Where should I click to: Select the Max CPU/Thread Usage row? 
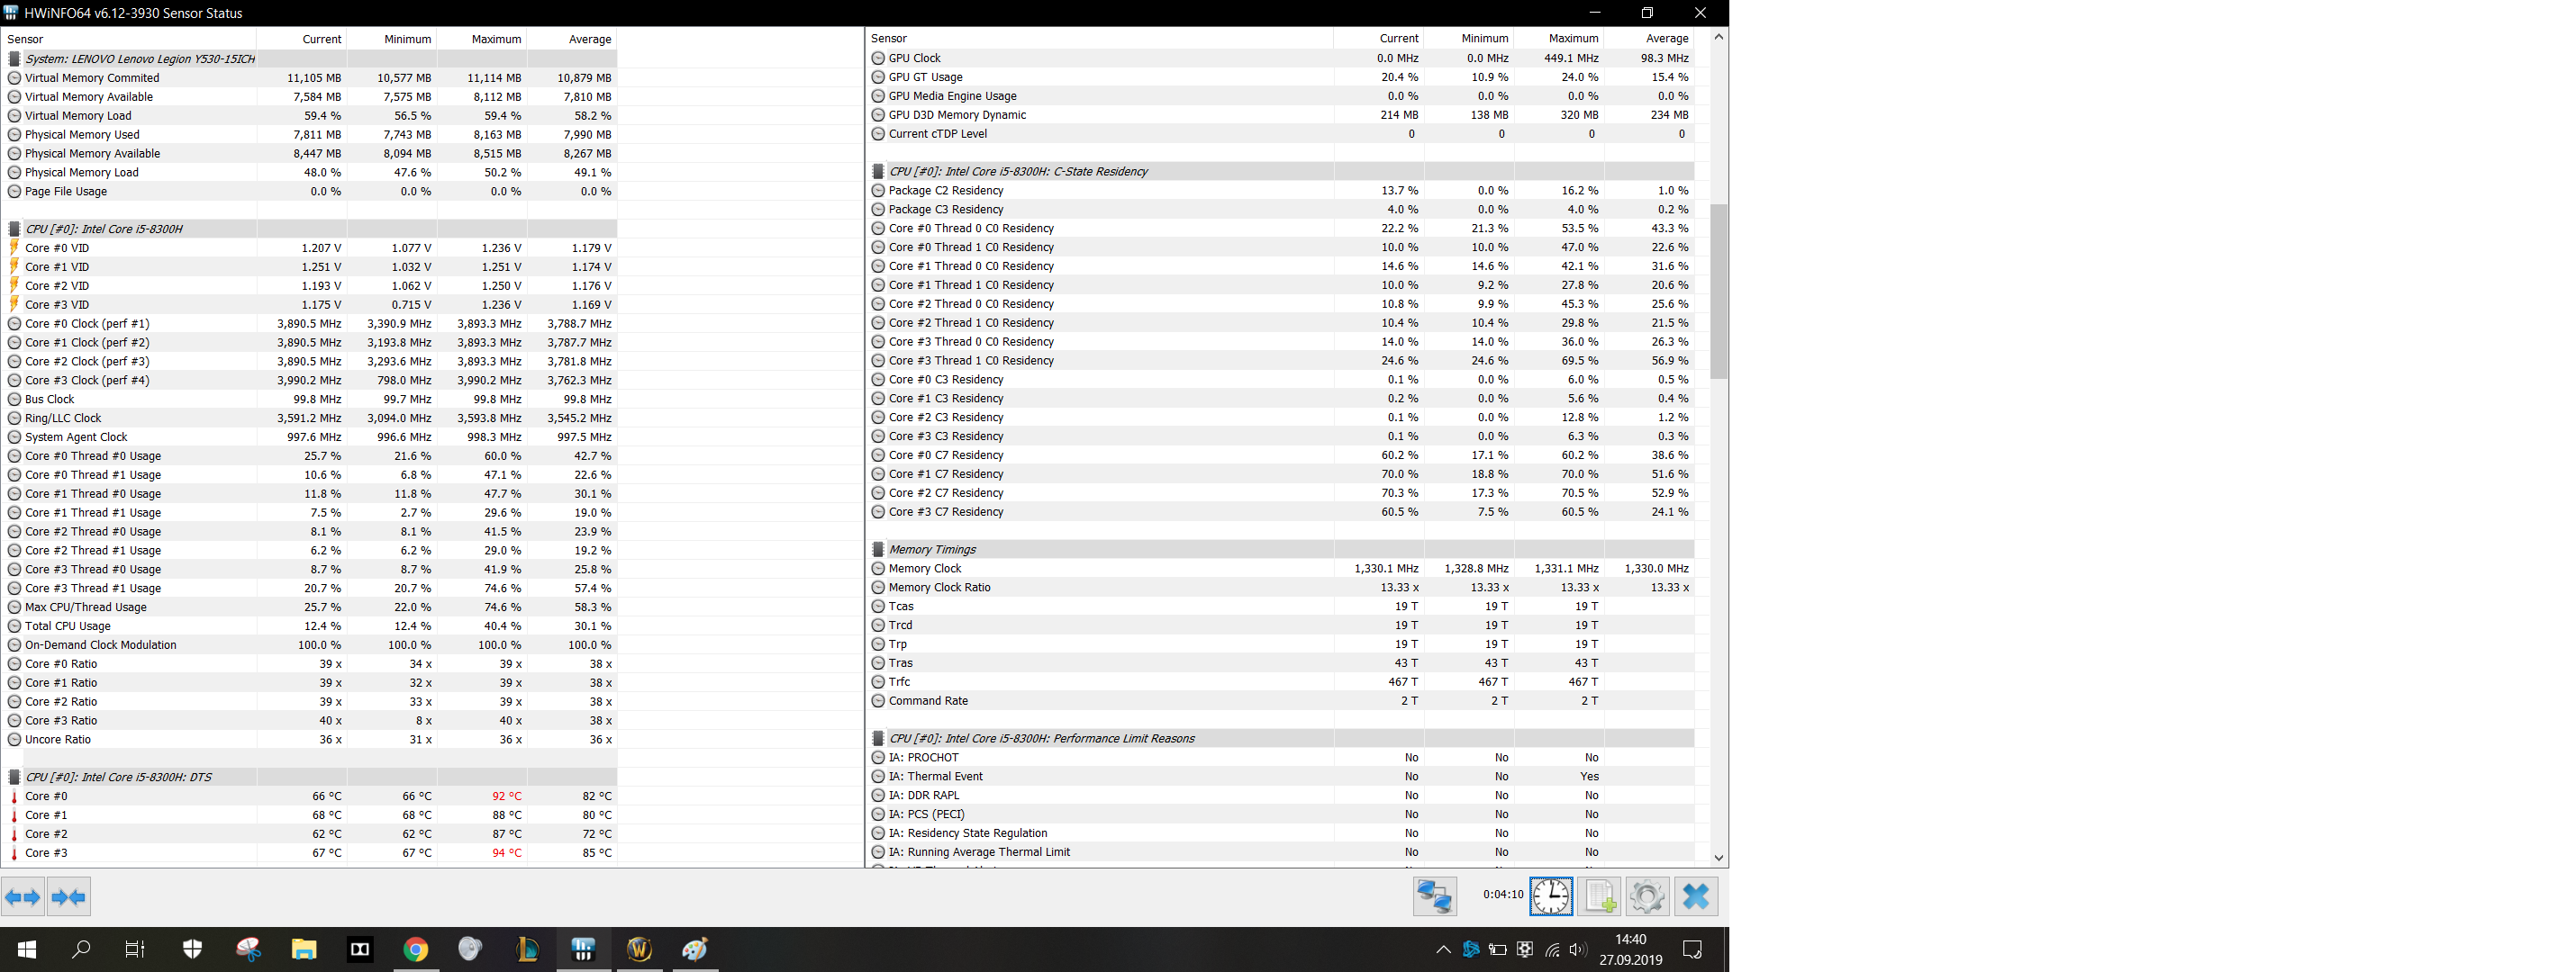[311, 607]
